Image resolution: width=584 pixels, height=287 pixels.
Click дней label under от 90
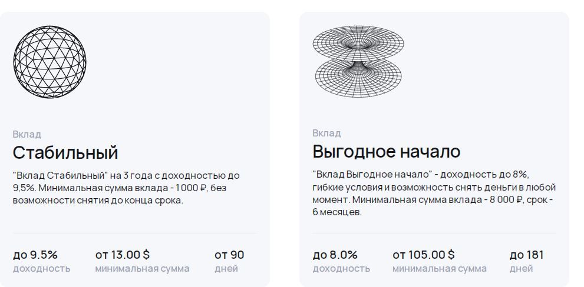tap(226, 268)
